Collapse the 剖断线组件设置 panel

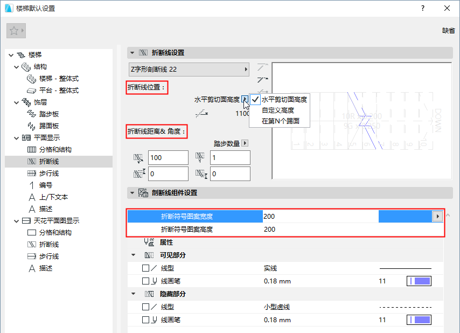coord(133,193)
